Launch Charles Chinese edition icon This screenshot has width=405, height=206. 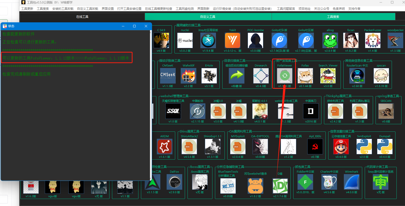(x=329, y=182)
